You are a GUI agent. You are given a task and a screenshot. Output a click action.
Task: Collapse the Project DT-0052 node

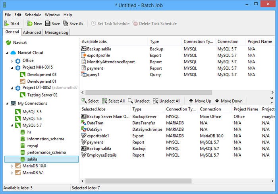click(x=12, y=88)
